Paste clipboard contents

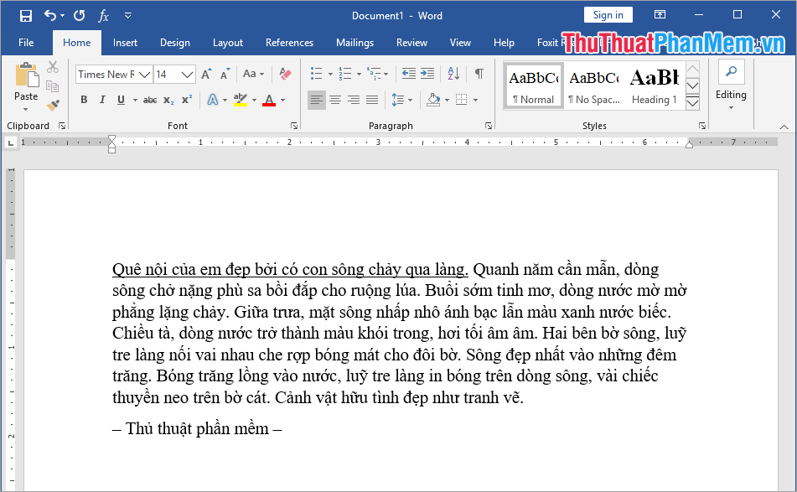pos(26,76)
